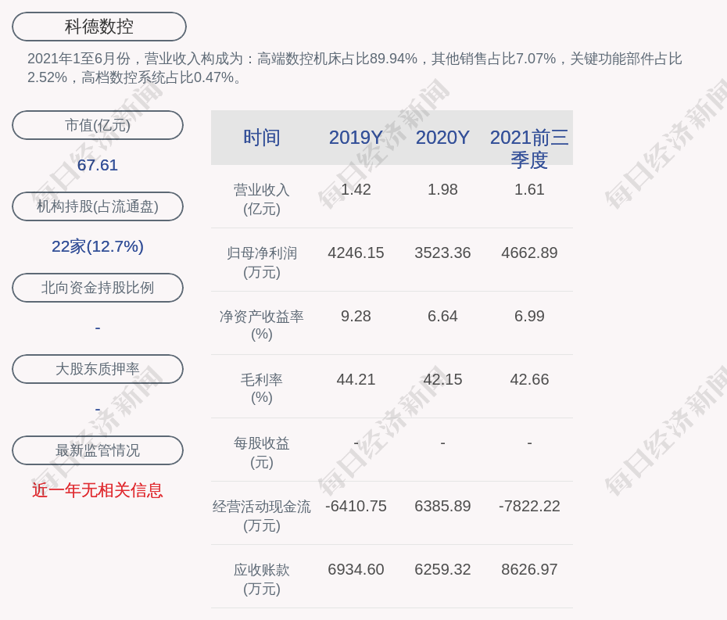The height and width of the screenshot is (620, 727).
Task: Click the red 近一年无相关信息 text
Action: point(98,490)
